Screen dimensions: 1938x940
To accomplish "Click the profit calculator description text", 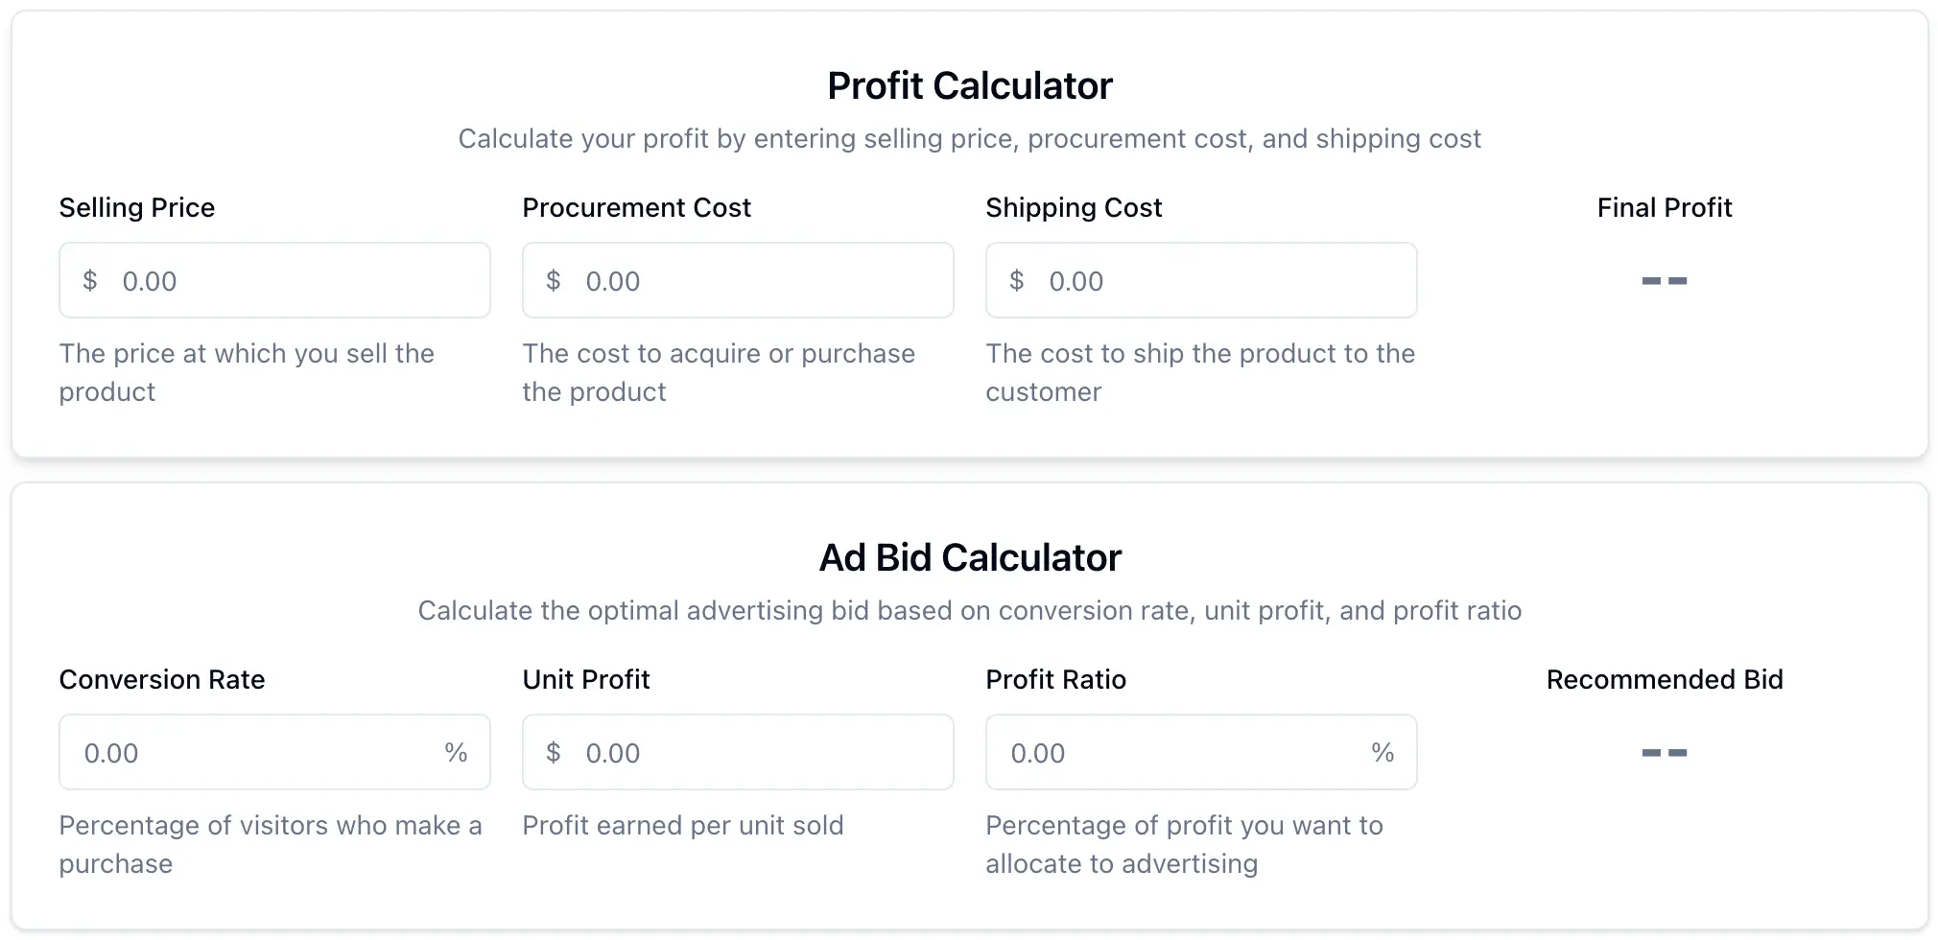I will (970, 138).
